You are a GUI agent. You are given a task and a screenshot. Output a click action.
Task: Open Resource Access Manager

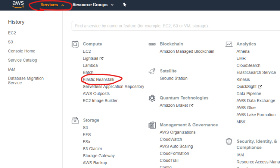coord(258,162)
